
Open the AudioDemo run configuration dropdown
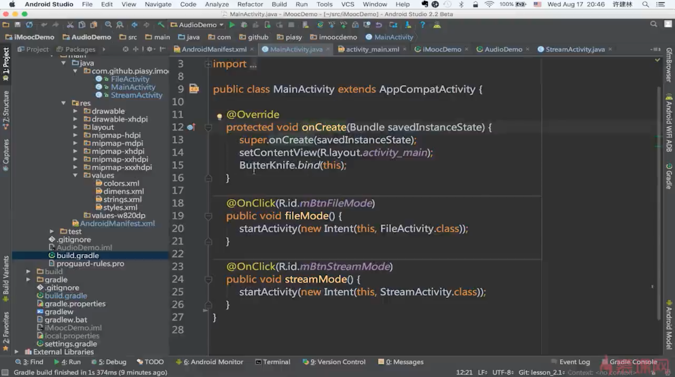click(198, 25)
